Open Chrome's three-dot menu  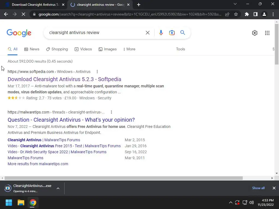(x=273, y=14)
